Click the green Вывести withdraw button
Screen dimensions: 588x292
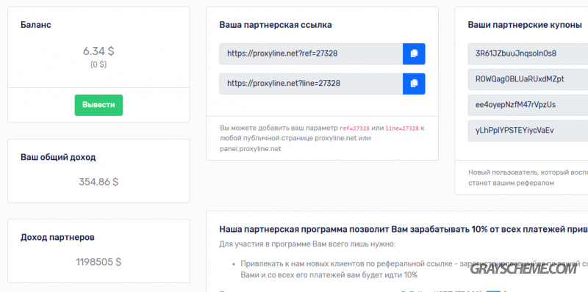[98, 105]
